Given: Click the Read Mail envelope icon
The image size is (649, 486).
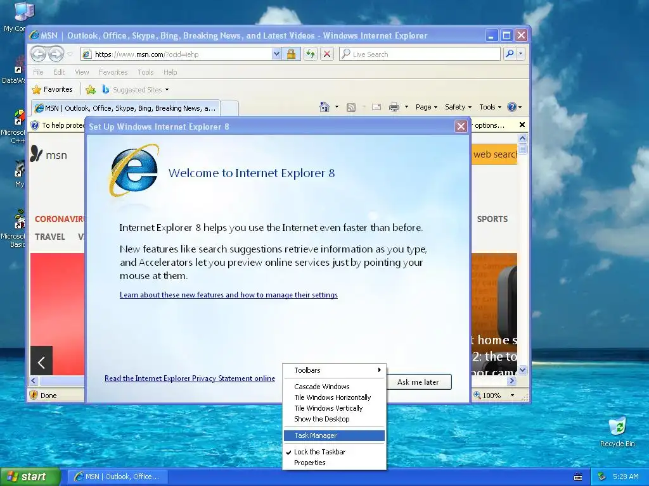Looking at the screenshot, I should coord(376,107).
